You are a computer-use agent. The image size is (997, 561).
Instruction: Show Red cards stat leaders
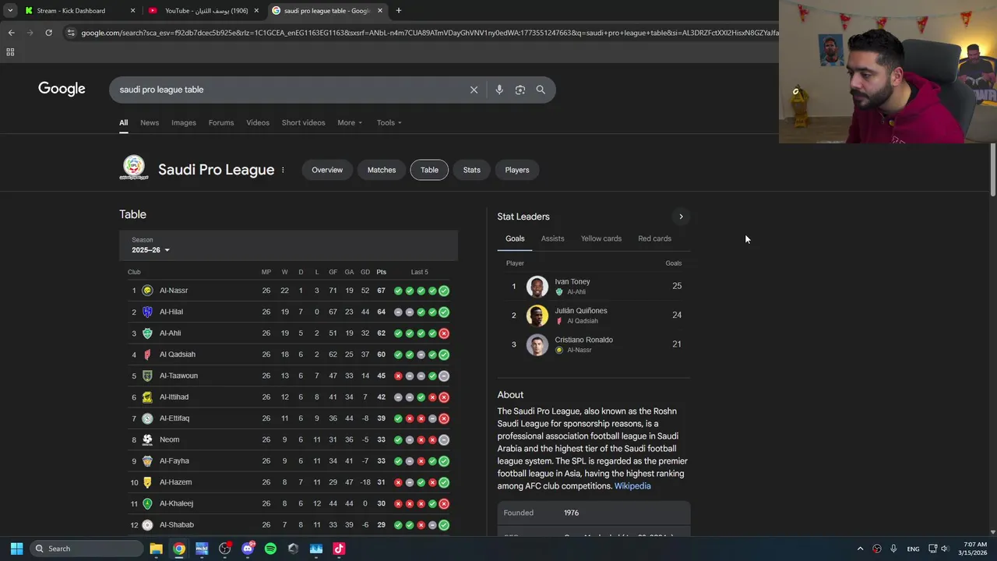(x=654, y=238)
